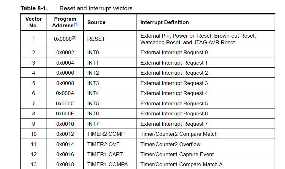Click the INT6 source entry
The image size is (285, 169).
pyautogui.click(x=93, y=114)
